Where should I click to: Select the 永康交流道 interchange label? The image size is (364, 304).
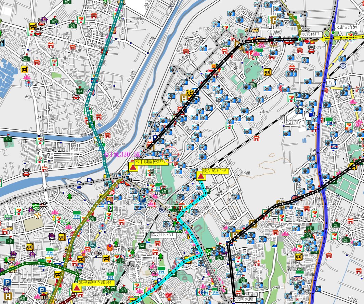pos(345,27)
